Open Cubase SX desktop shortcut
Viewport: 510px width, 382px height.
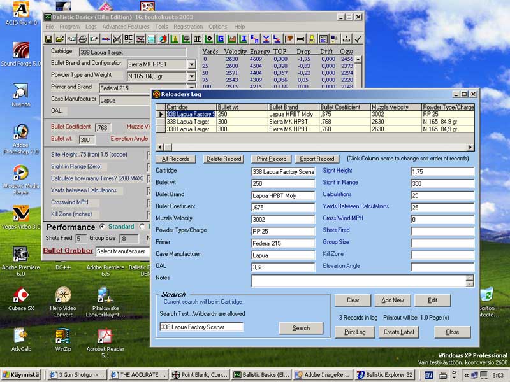coord(21,299)
